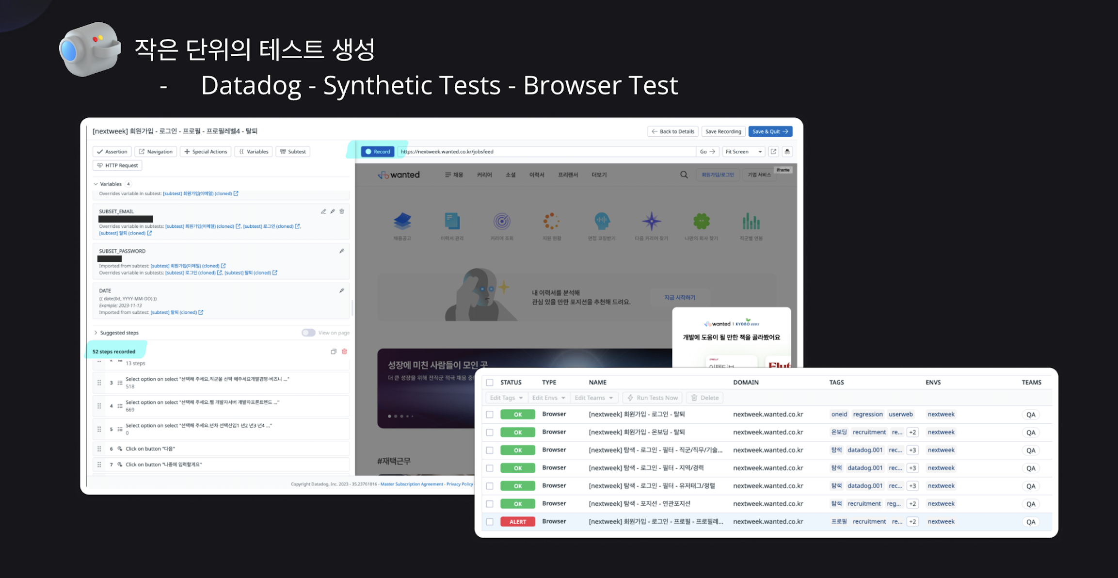
Task: Expand the Suggested steps section
Action: pos(116,333)
